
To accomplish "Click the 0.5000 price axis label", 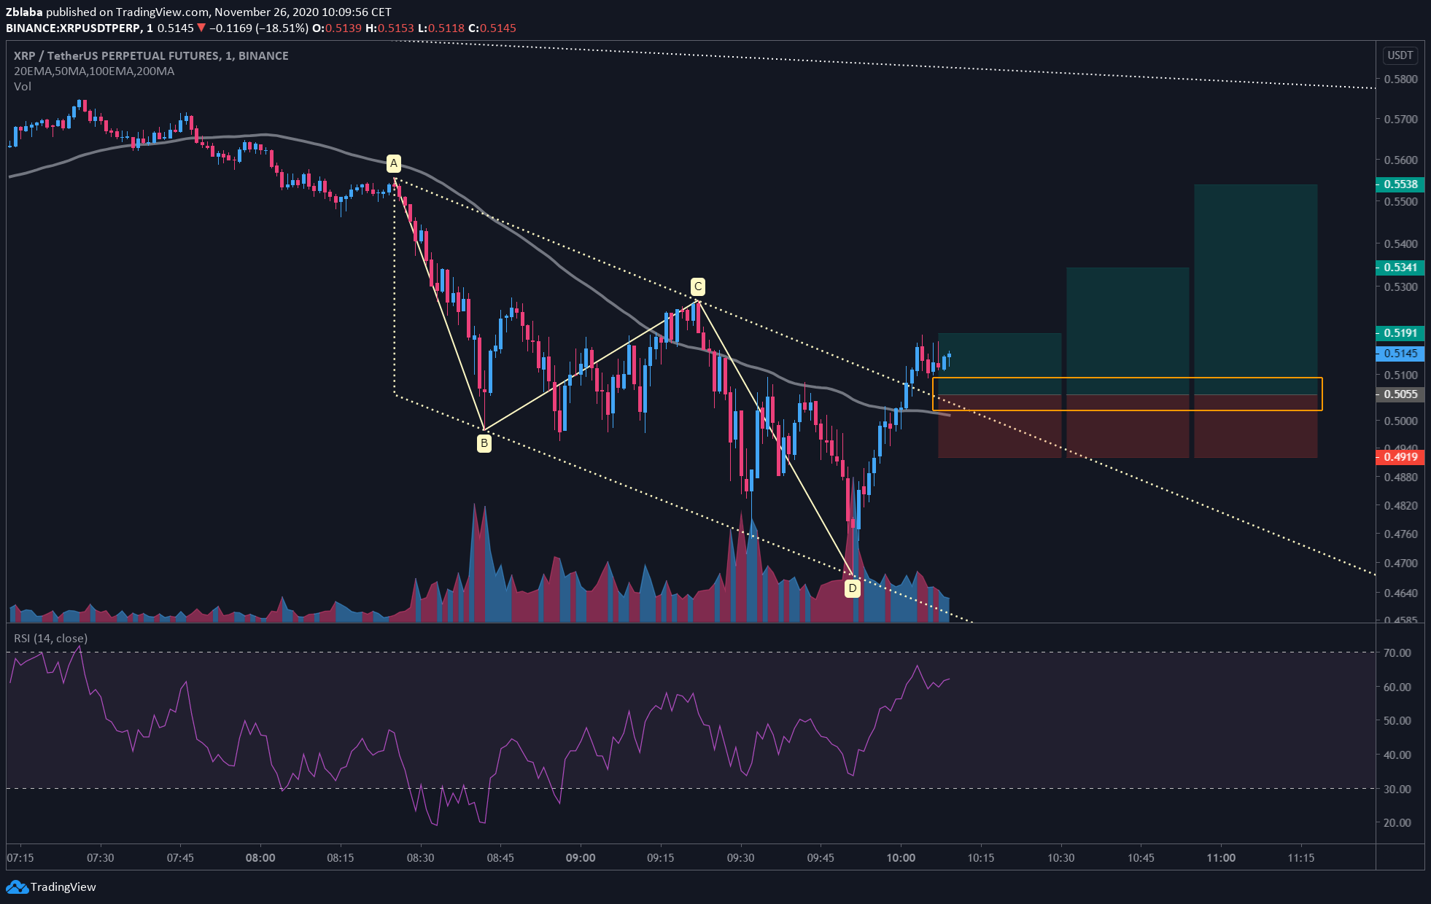I will [1400, 421].
